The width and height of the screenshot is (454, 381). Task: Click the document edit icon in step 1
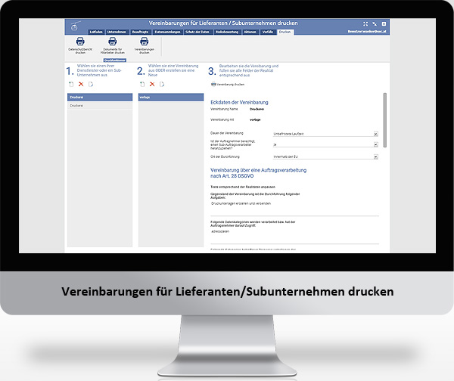coord(91,84)
